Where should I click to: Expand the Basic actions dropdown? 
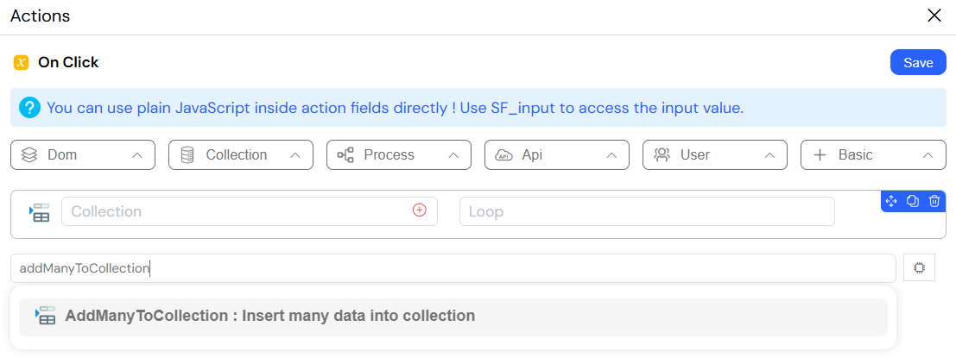(872, 154)
